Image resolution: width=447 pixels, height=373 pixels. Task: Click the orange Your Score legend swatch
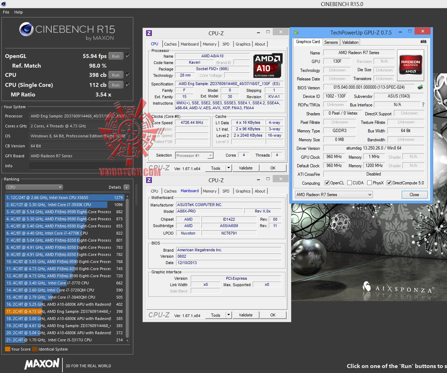[x=7, y=349]
